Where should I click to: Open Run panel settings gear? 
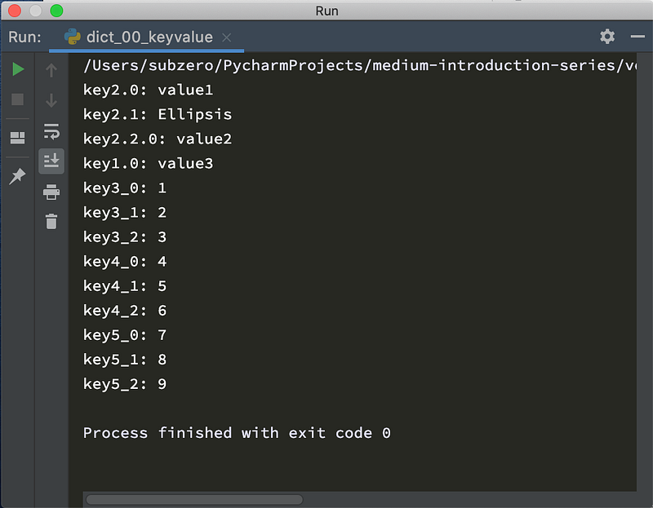pos(607,37)
